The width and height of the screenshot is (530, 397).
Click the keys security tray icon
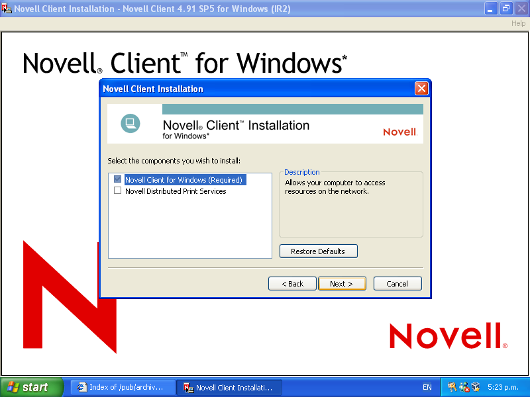pyautogui.click(x=452, y=387)
